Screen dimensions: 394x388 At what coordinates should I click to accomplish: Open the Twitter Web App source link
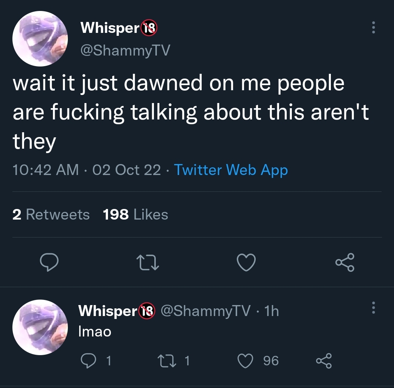231,170
